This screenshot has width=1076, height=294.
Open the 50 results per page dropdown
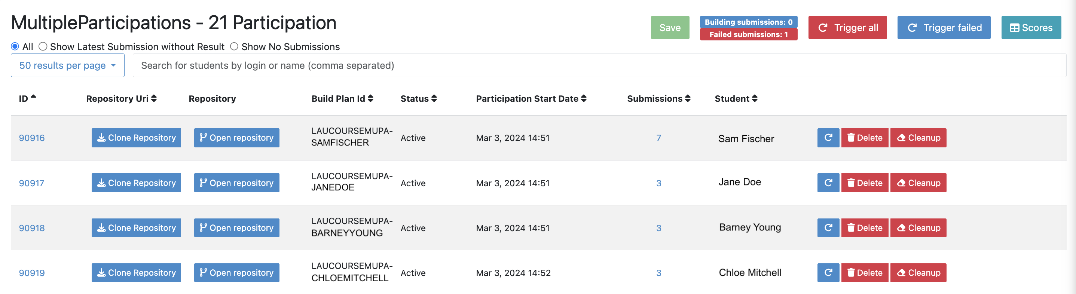pyautogui.click(x=68, y=65)
